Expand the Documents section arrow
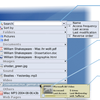This screenshot has width=100, height=100. click(65, 44)
